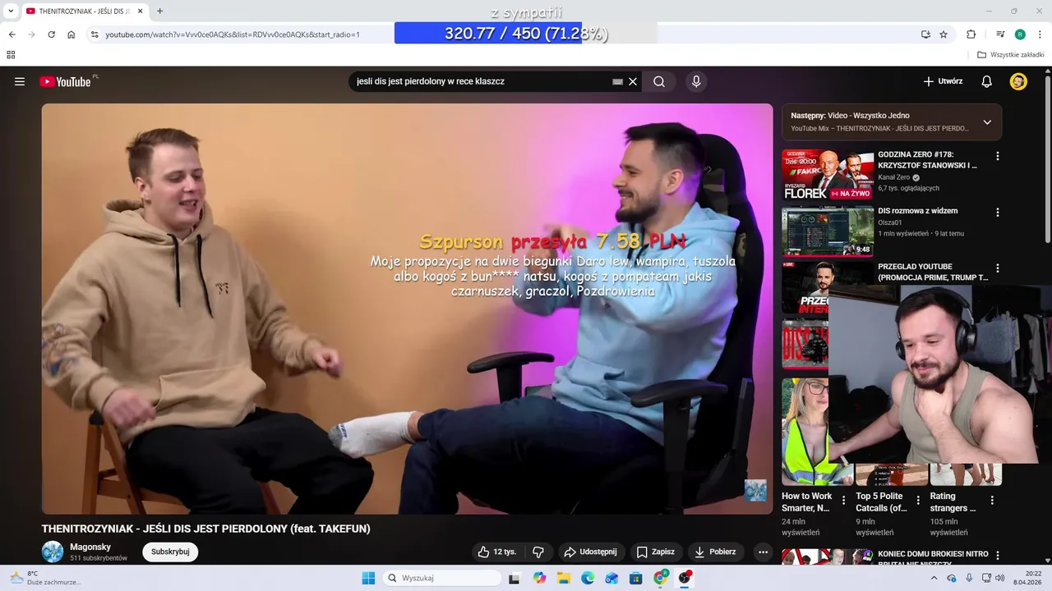
Task: Launch Microsoft Edge from the taskbar
Action: (588, 578)
